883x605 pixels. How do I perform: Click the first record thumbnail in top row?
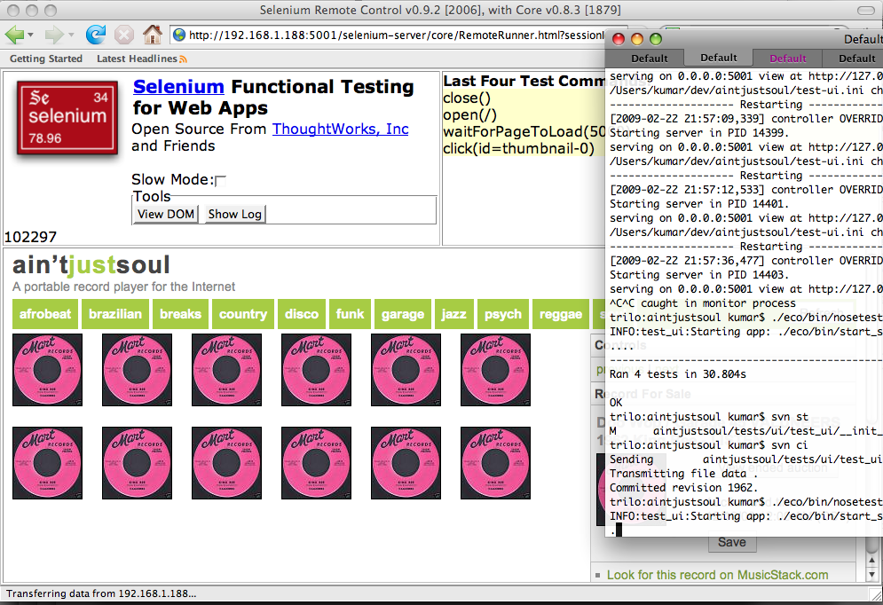click(47, 370)
